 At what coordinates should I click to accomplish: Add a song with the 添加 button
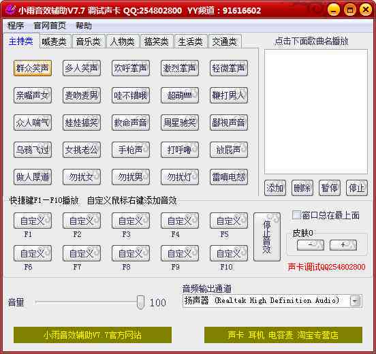275,188
